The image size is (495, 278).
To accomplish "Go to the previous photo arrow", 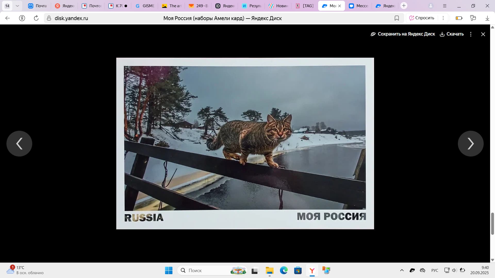I will point(19,144).
